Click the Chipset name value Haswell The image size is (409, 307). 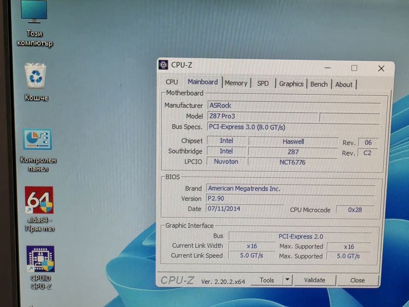293,142
